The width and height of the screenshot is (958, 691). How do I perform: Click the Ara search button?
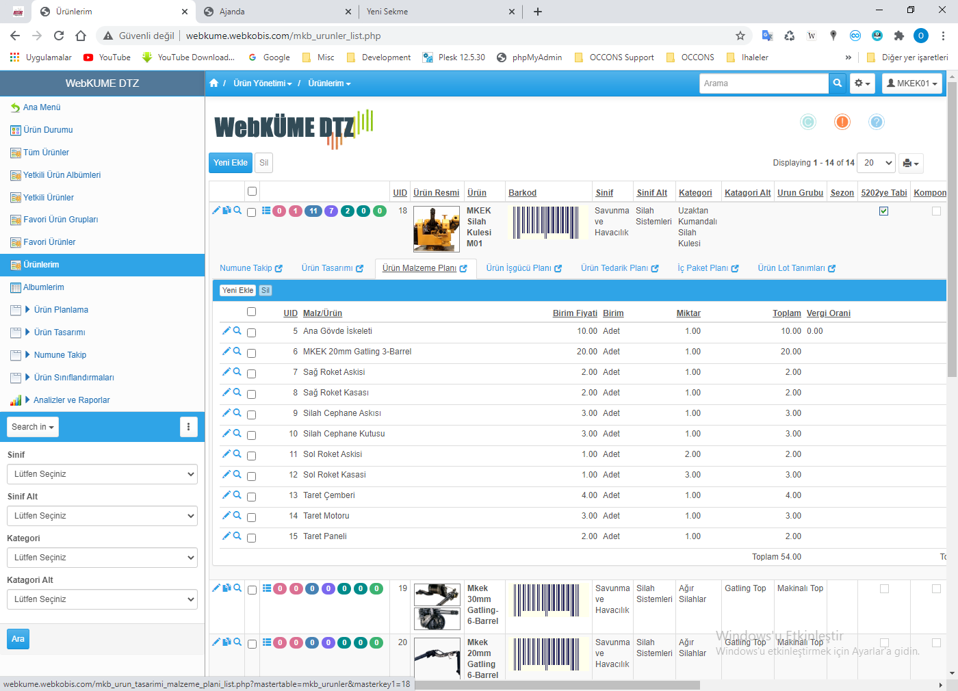(18, 639)
